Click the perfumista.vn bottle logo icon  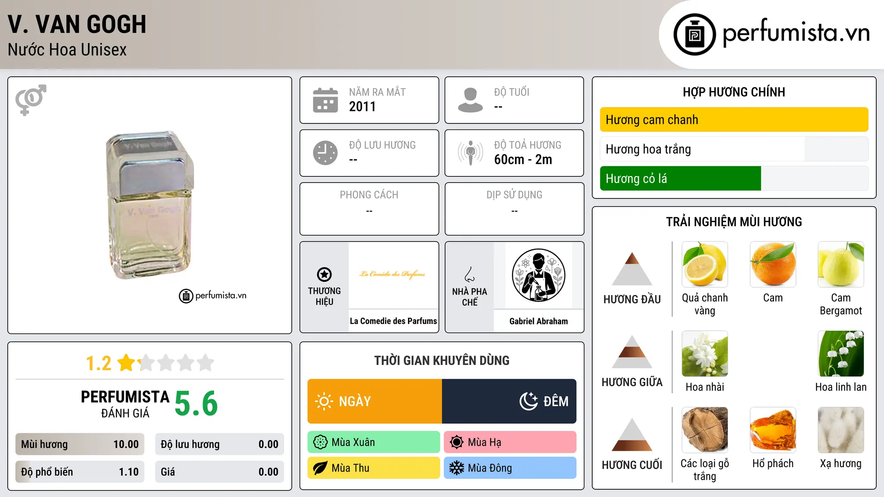pos(695,35)
